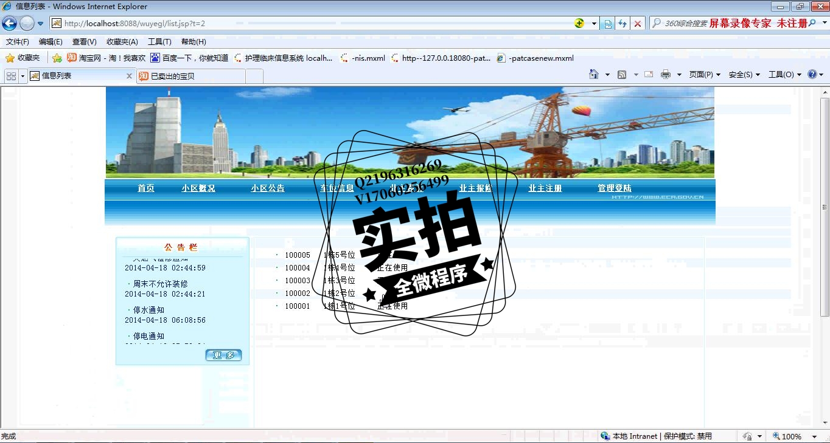The width and height of the screenshot is (830, 443).
Task: Click parking entry 100001
Action: pyautogui.click(x=298, y=306)
